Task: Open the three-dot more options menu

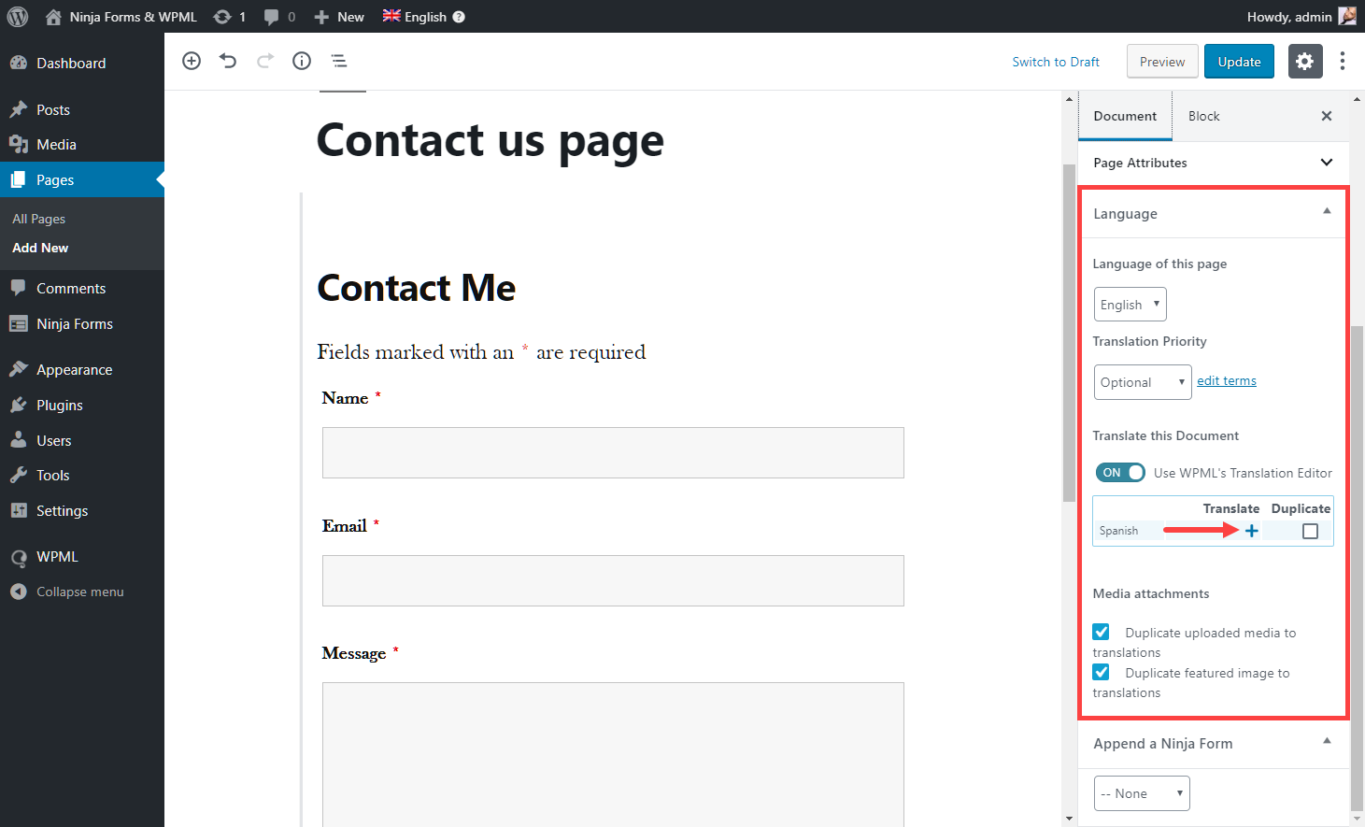Action: click(1343, 62)
